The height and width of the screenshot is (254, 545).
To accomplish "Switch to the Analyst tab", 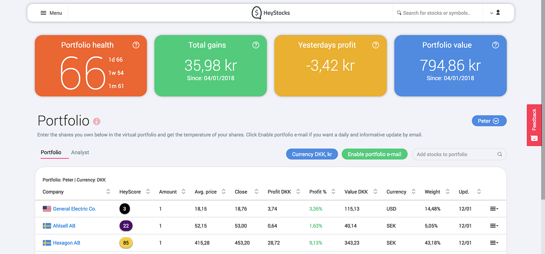I will [x=80, y=152].
